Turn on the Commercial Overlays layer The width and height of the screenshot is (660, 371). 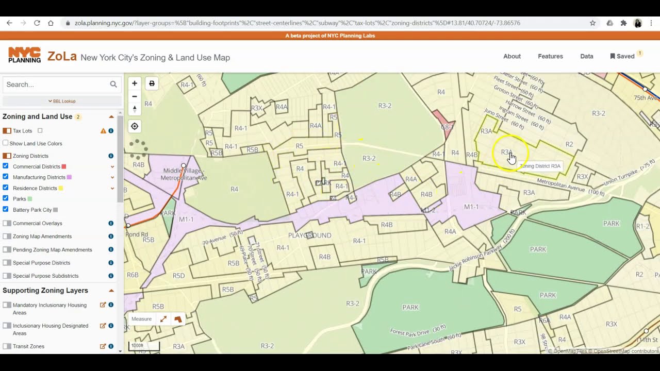(x=7, y=223)
